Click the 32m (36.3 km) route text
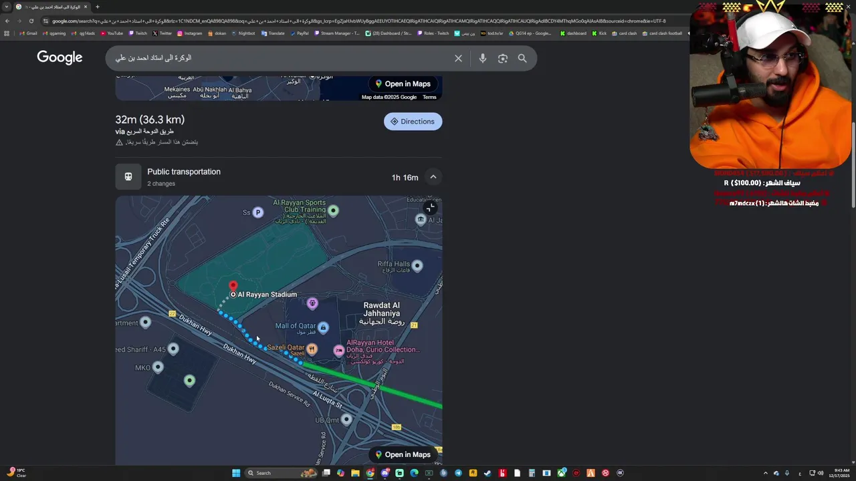Image resolution: width=856 pixels, height=481 pixels. coord(150,120)
